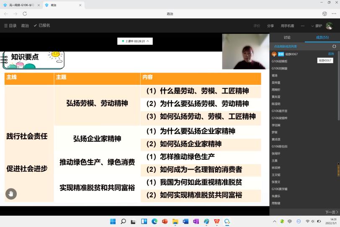Click the teacher webcam video thumbnail
The image size is (340, 227).
[x=245, y=51]
